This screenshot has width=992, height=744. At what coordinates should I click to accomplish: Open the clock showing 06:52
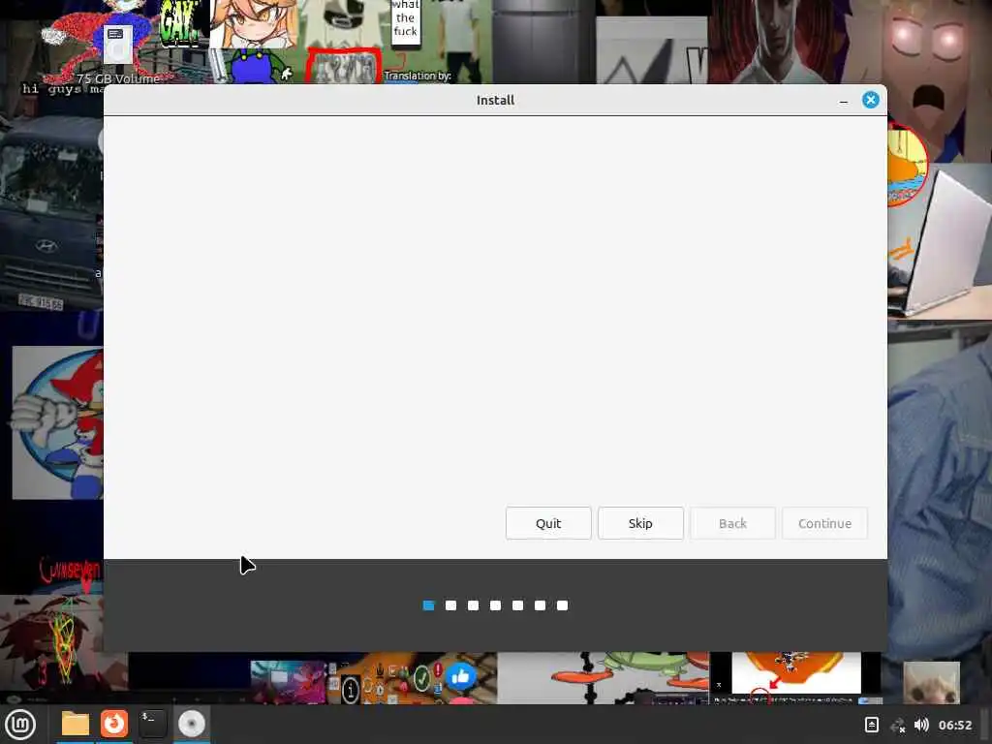[954, 725]
